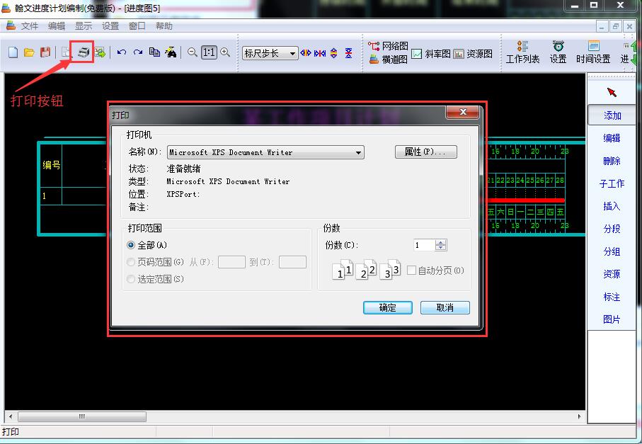This screenshot has height=444, width=642.
Task: Save the project via the save icon
Action: [x=45, y=52]
